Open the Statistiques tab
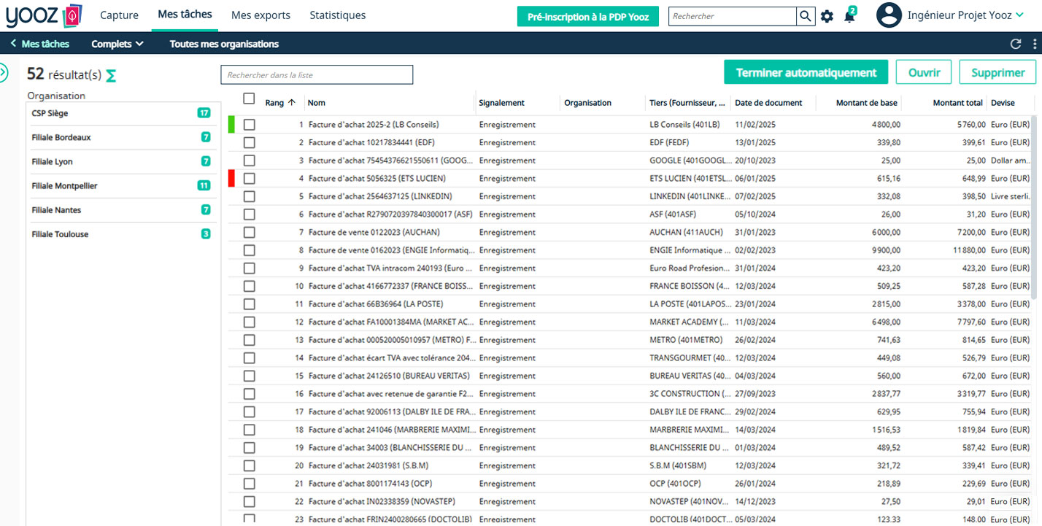The image size is (1042, 526). click(338, 15)
